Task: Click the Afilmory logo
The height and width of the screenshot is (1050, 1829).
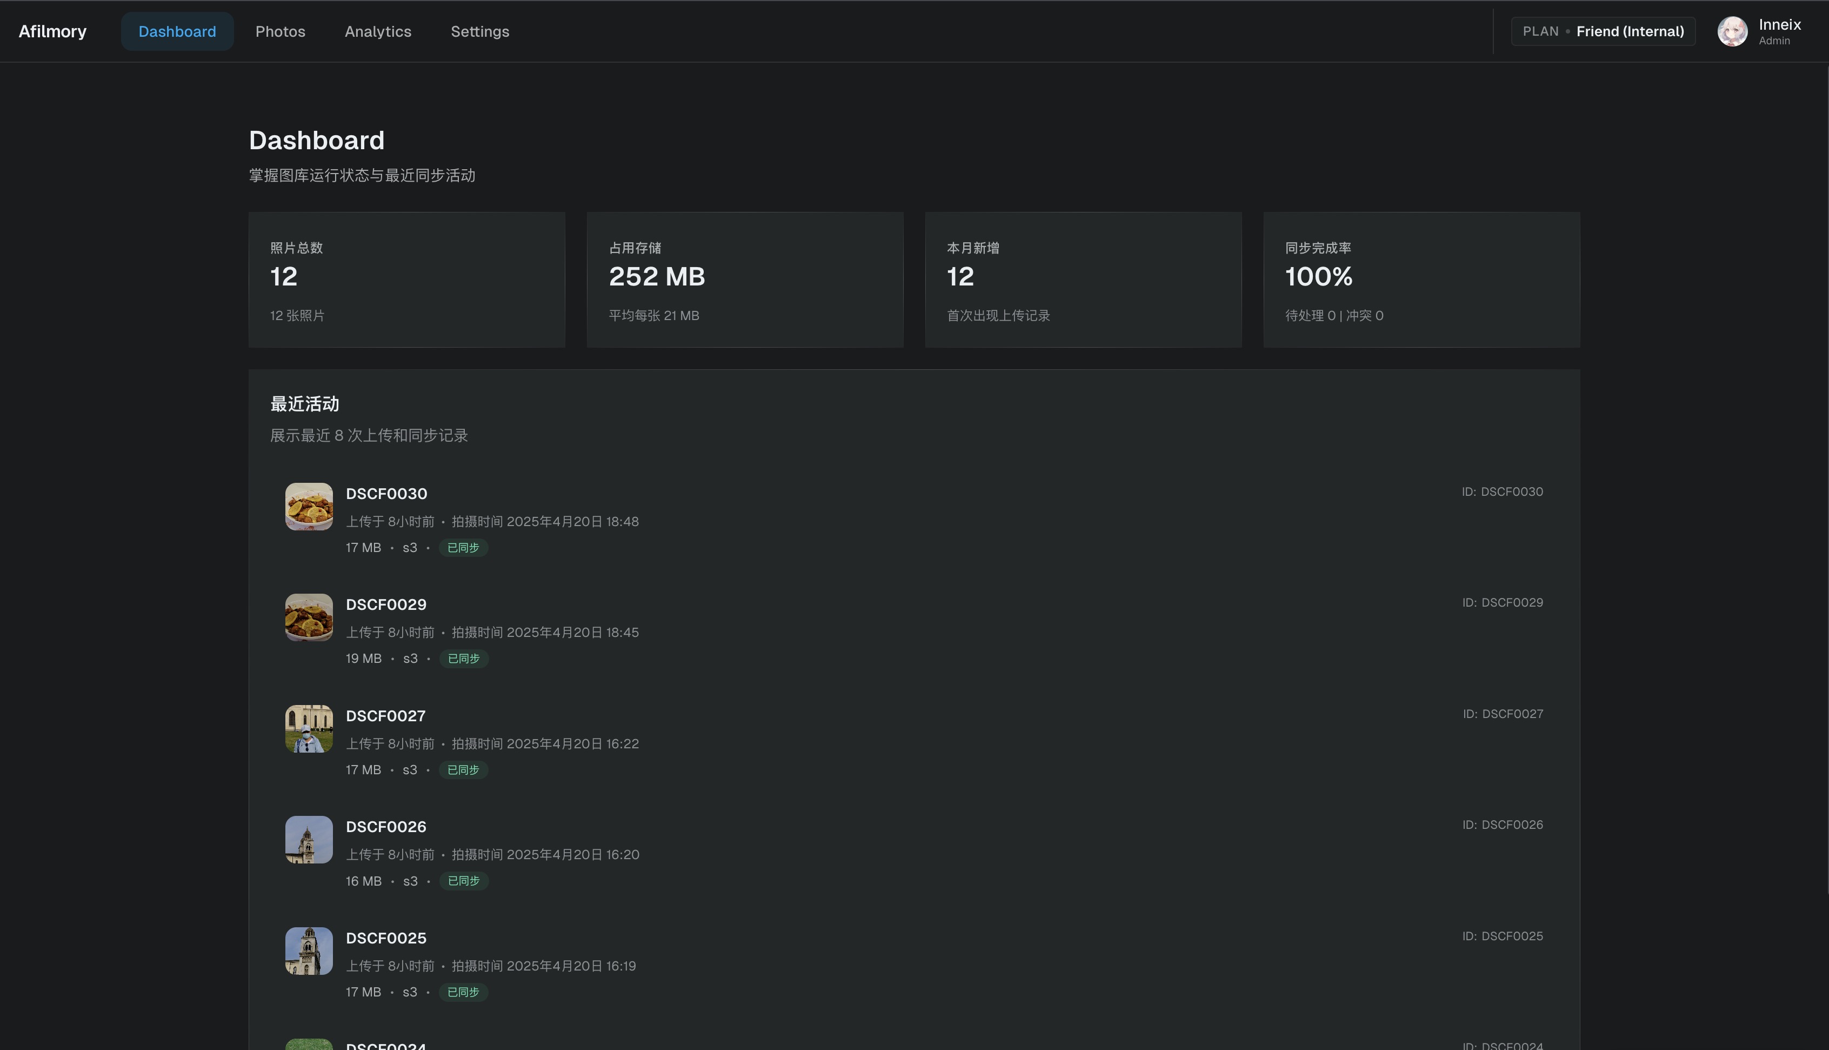Action: tap(52, 32)
